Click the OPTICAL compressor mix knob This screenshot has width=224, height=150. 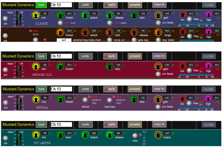coord(36,99)
